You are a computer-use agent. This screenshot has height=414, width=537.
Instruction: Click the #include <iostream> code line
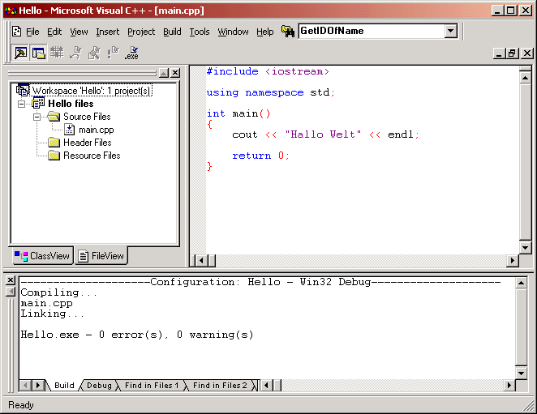pos(268,71)
